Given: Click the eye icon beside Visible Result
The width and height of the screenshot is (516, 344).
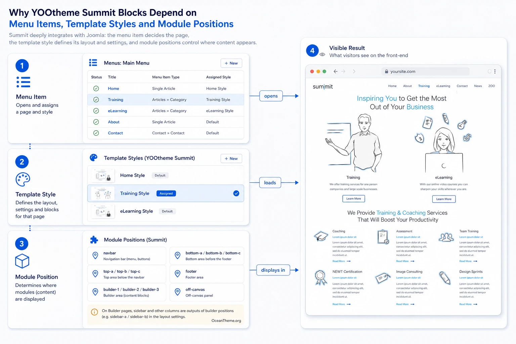Looking at the screenshot, I should pyautogui.click(x=322, y=54).
